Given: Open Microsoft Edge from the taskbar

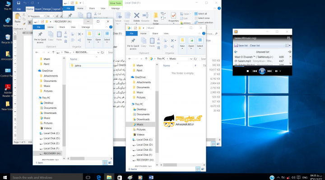Looking at the screenshot, I should coord(99,177).
